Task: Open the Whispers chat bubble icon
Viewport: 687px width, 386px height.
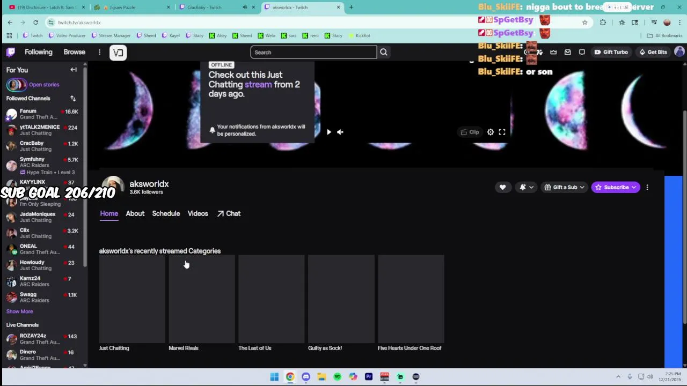Action: 582,52
